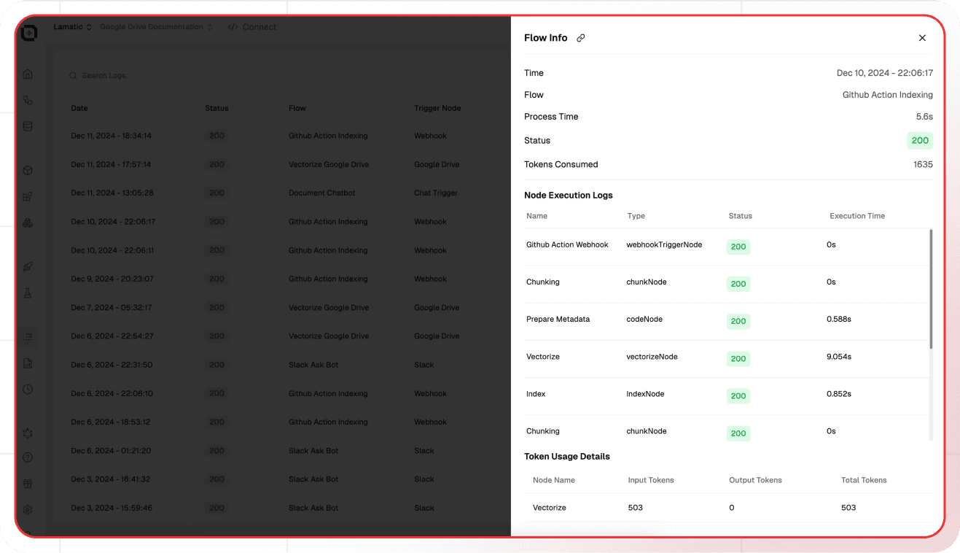Click the Dec 10, 2024 - 22:06:17 Time value
960x553 pixels.
tap(885, 73)
